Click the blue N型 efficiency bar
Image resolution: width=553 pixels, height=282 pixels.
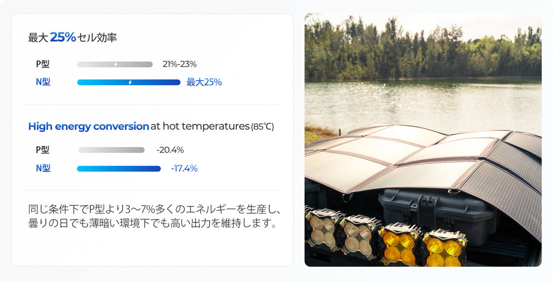(x=129, y=82)
